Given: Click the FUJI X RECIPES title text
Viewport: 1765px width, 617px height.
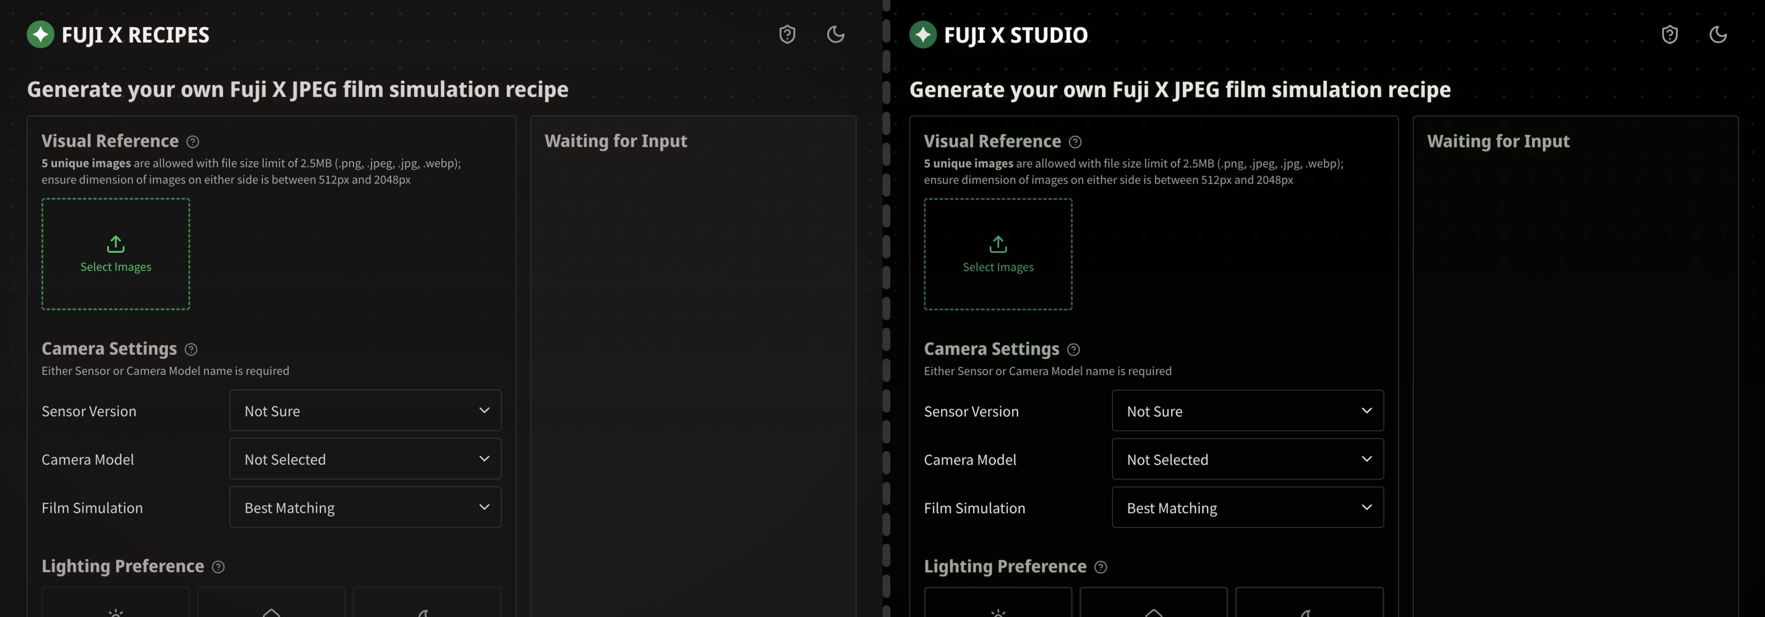Looking at the screenshot, I should (x=136, y=35).
